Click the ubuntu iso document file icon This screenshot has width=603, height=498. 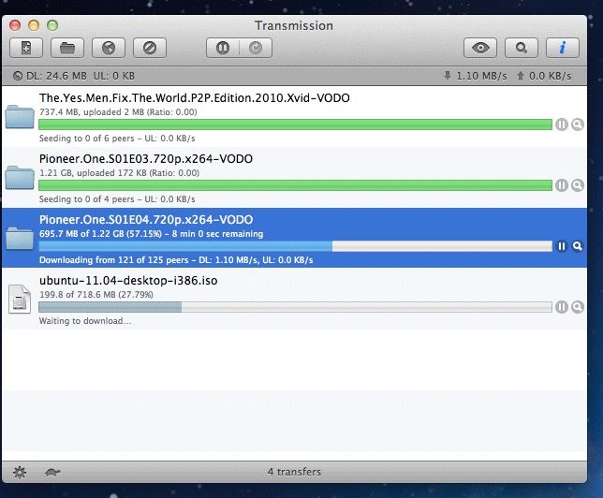pos(20,300)
